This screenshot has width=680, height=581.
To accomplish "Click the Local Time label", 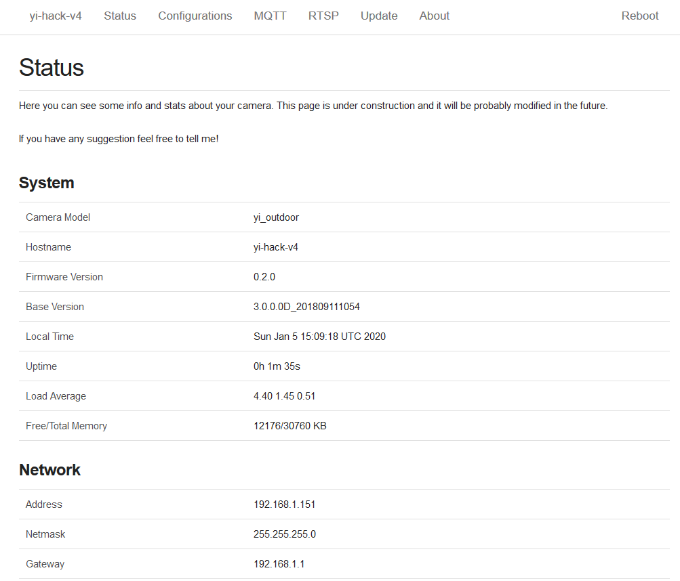I will point(49,337).
